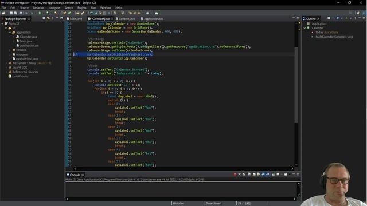Click the Clear Console icon
Viewport: 367px width, 206px height.
(249, 174)
